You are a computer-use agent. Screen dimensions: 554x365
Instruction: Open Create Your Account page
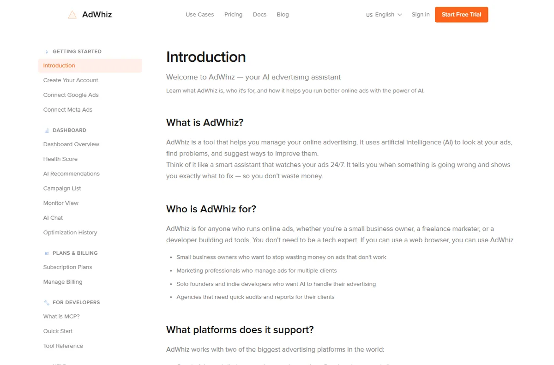71,80
